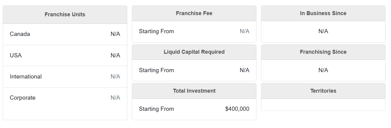Click the N/A value for International units
391x128 pixels.
tap(115, 77)
